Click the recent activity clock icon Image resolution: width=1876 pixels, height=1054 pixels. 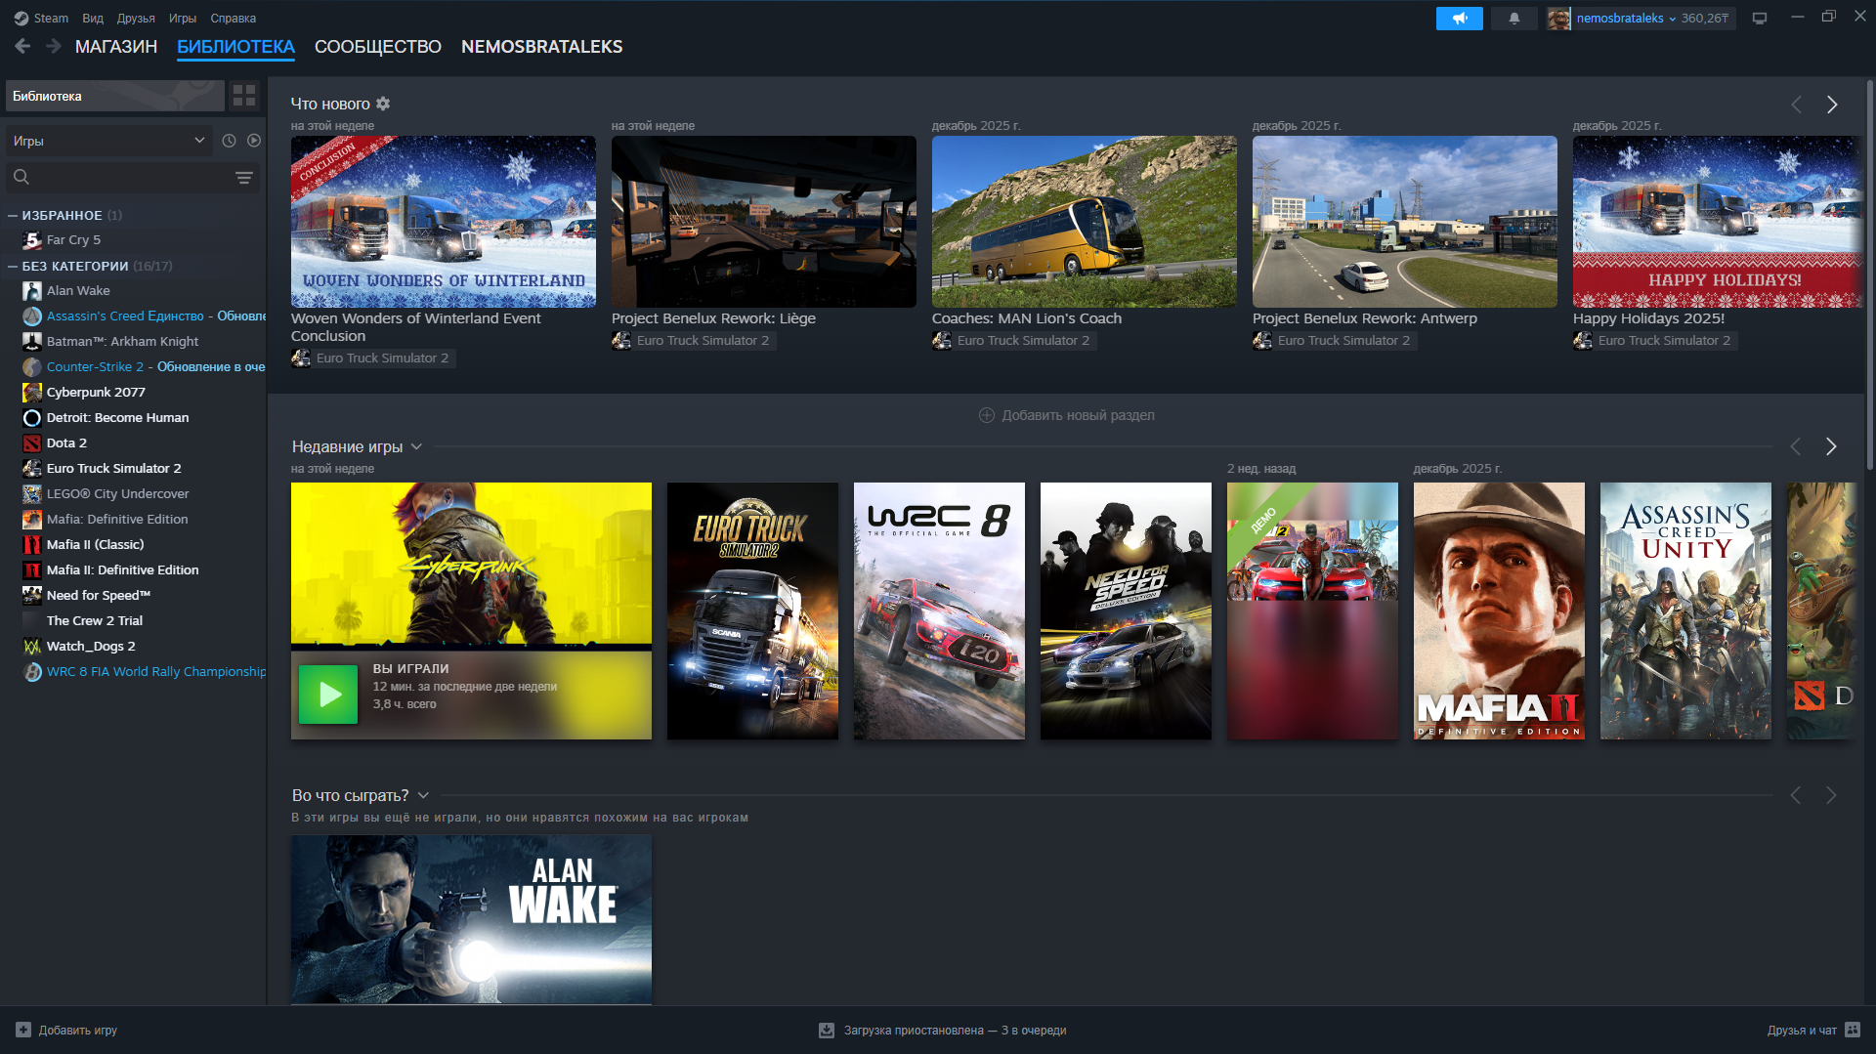[229, 141]
